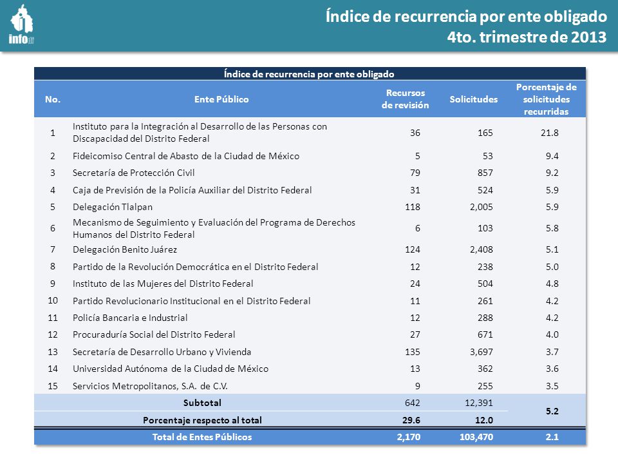The height and width of the screenshot is (464, 618).
Task: Select the percentage value 4.8
Action: click(552, 284)
